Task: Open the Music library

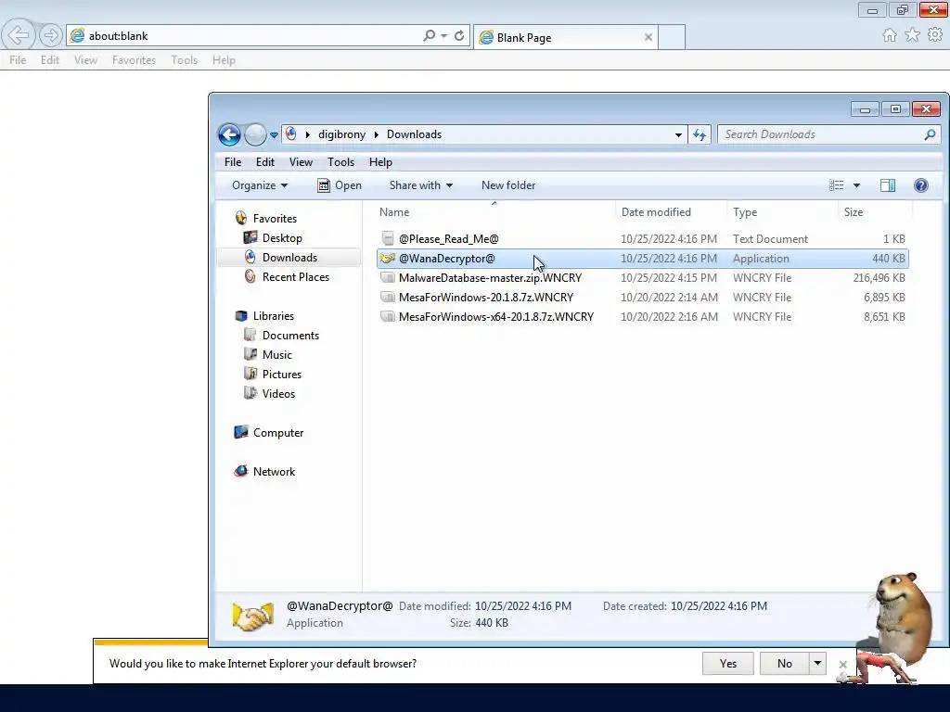Action: pyautogui.click(x=276, y=355)
